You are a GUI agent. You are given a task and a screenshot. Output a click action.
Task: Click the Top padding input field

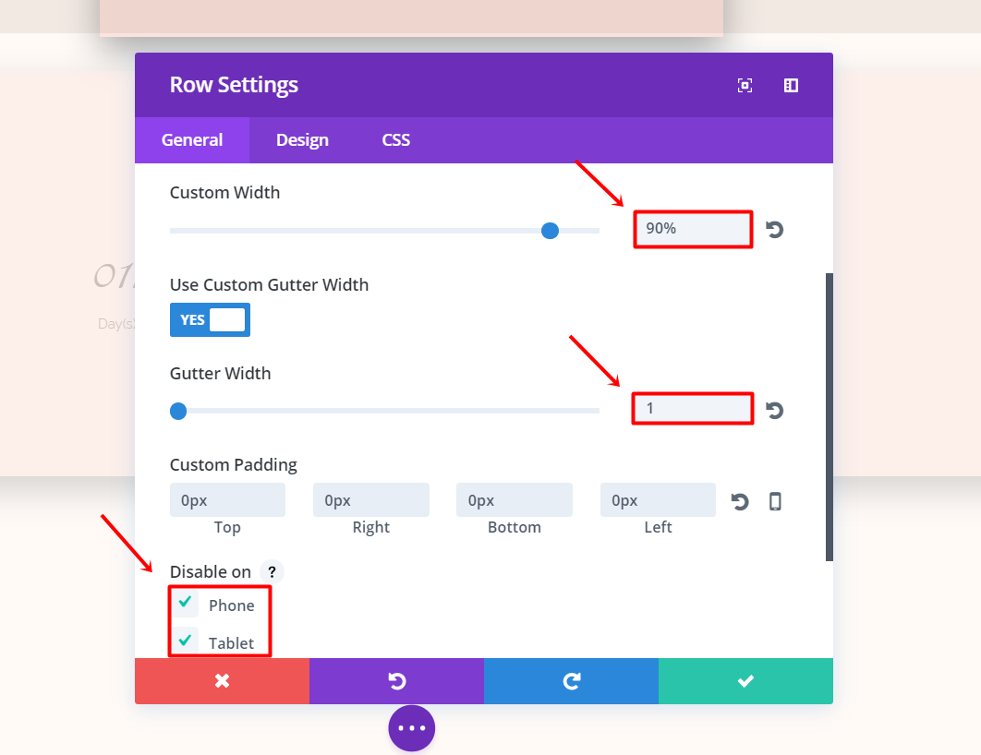pos(228,500)
